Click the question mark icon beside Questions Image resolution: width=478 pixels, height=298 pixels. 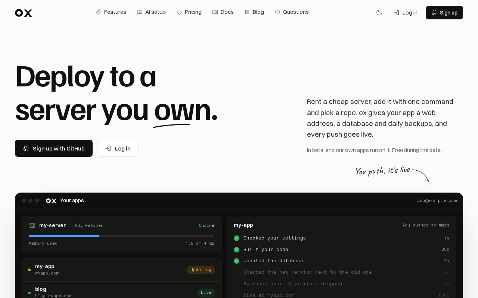click(x=277, y=12)
